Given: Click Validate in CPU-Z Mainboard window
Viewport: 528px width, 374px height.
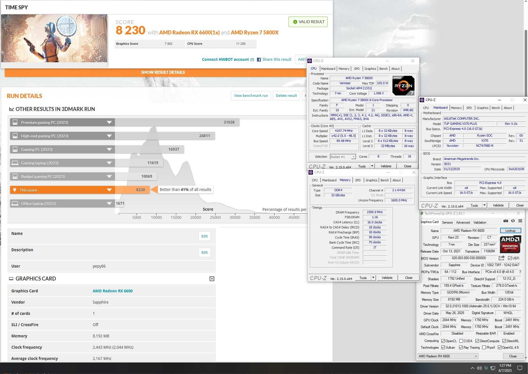Looking at the screenshot, I should pos(498,205).
